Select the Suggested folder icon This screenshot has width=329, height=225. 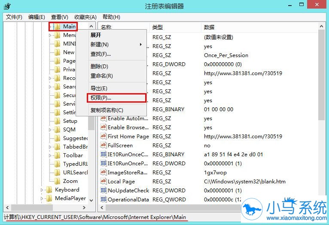[57, 138]
